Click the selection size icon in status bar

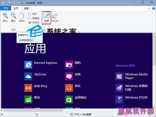coord(37,114)
